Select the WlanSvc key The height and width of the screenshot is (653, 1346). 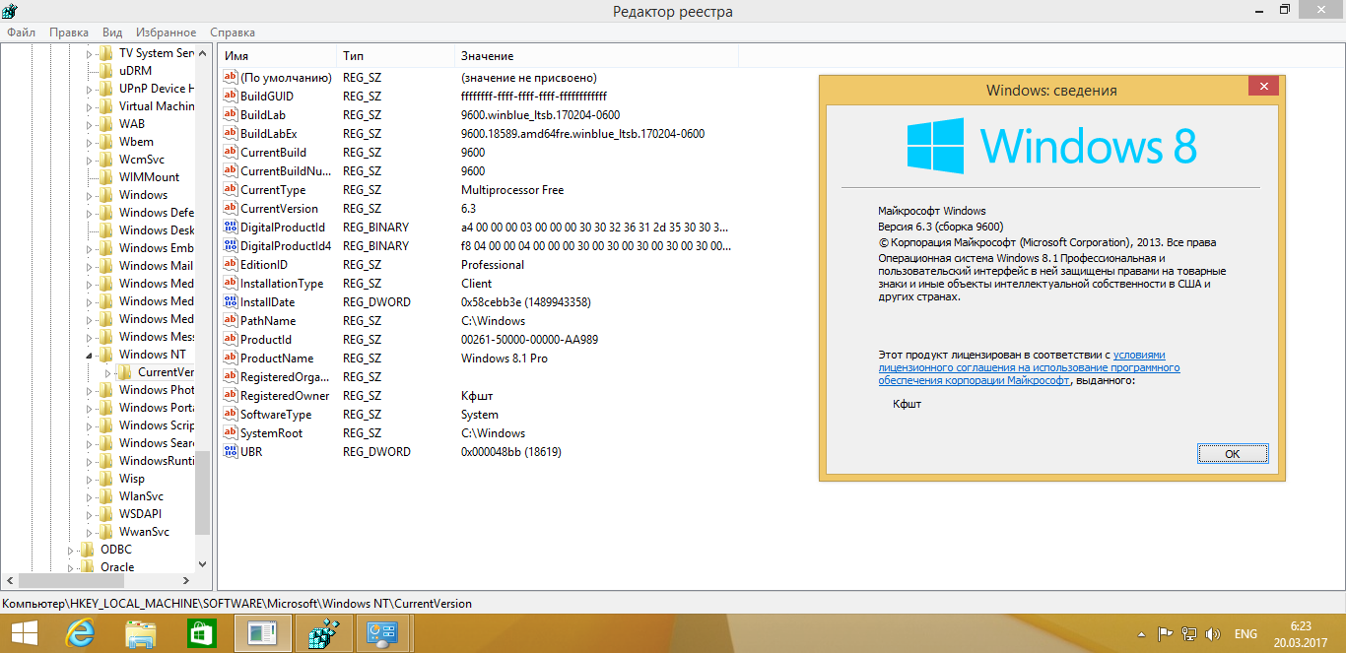(141, 496)
